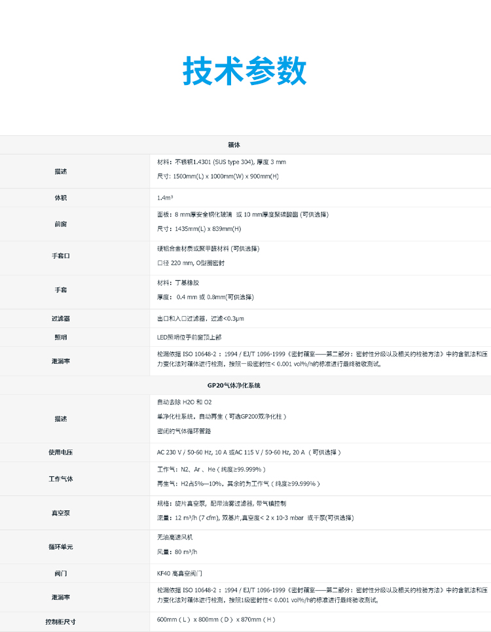Image resolution: width=491 pixels, height=632 pixels.
Task: Select the 600mm x 800mm x 870mm dimensions
Action: (216, 620)
